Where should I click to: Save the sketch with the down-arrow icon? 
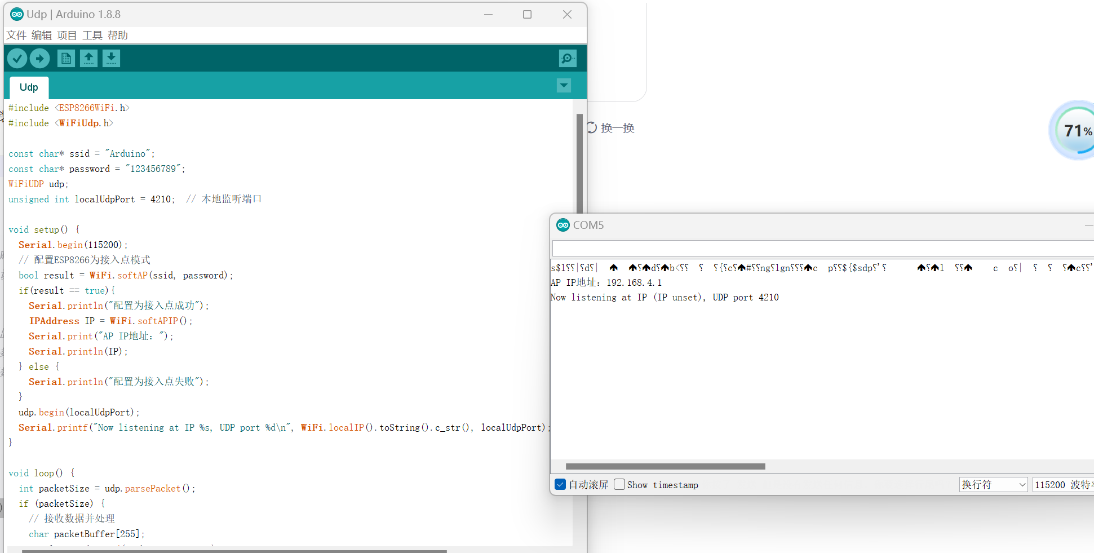111,58
